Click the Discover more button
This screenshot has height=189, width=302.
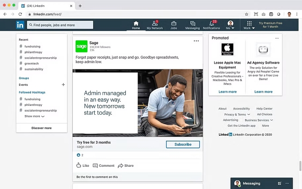pyautogui.click(x=42, y=128)
